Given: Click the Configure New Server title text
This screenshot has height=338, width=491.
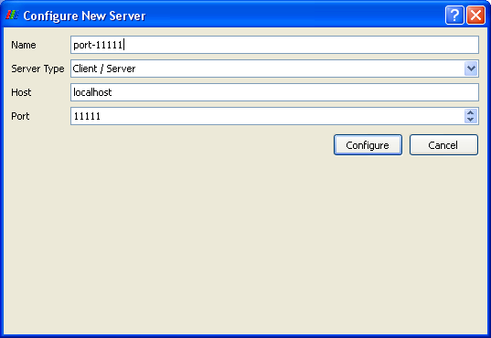Looking at the screenshot, I should 84,16.
